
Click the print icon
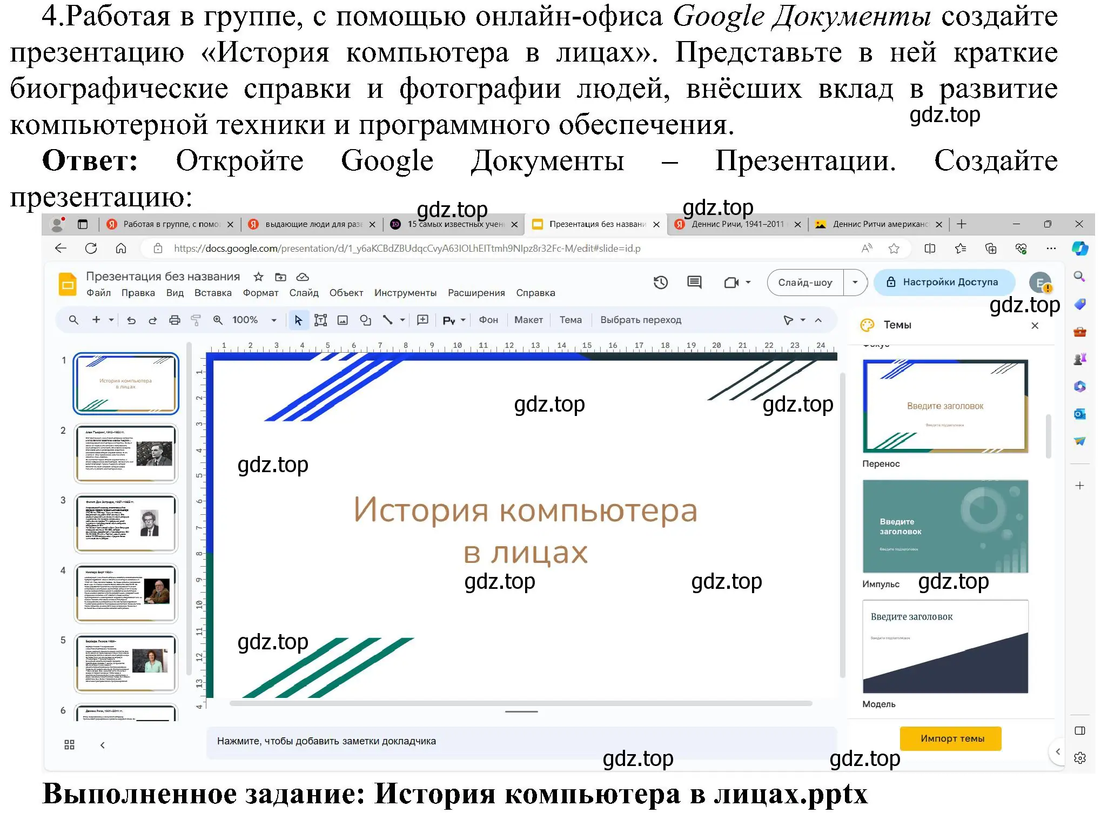174,320
